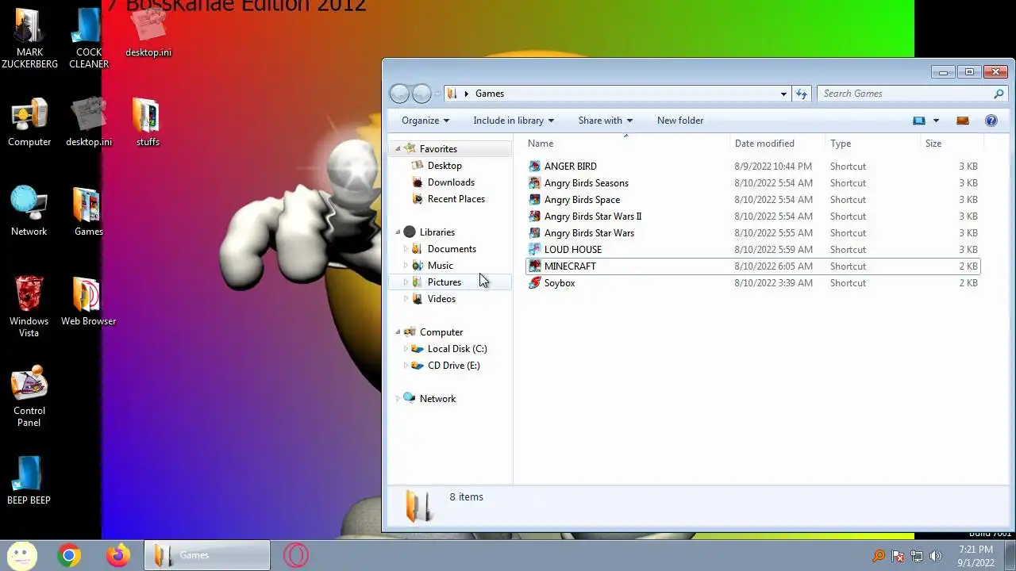
Task: Open the Include in library dropdown
Action: click(514, 121)
